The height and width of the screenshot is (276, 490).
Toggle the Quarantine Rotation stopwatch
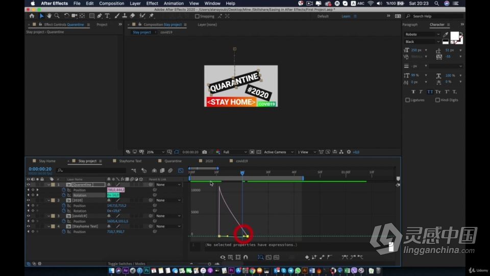coord(64,195)
